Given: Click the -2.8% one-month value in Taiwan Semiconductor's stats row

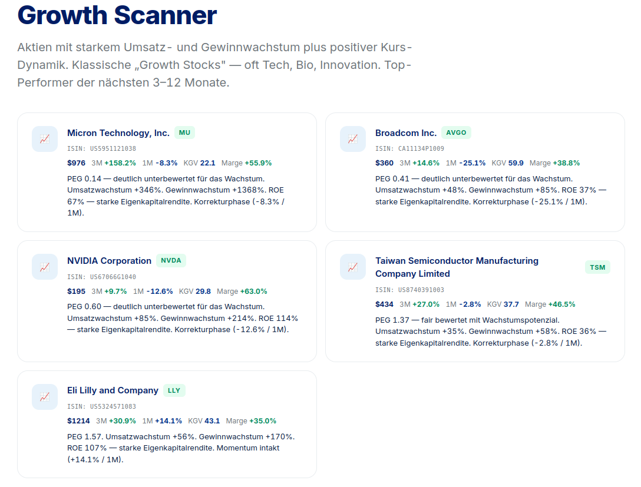Looking at the screenshot, I should 470,304.
